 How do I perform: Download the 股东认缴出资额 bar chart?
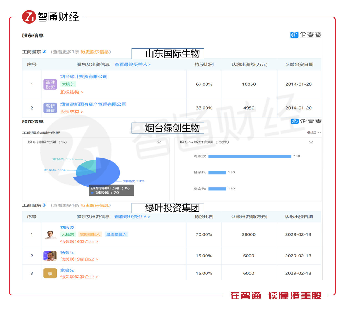(x=311, y=142)
